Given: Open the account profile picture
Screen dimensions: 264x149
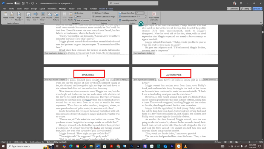Looking at the screenshot, I should pyautogui.click(x=234, y=3).
